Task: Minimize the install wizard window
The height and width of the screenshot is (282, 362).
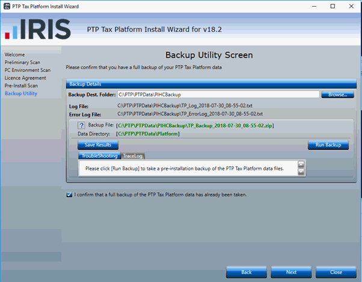Action: 314,6
